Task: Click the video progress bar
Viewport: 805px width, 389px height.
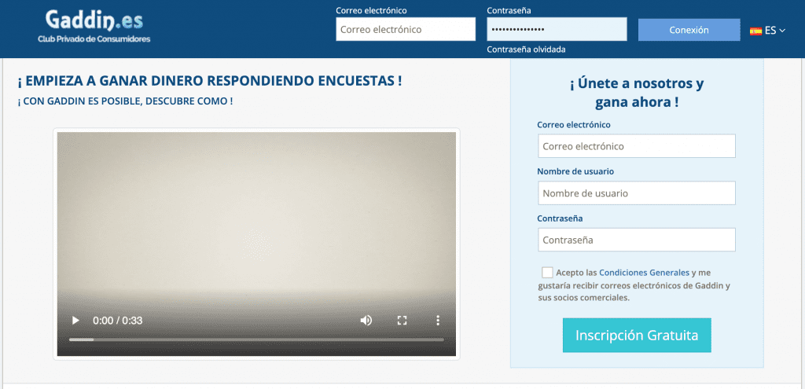Action: pyautogui.click(x=256, y=339)
